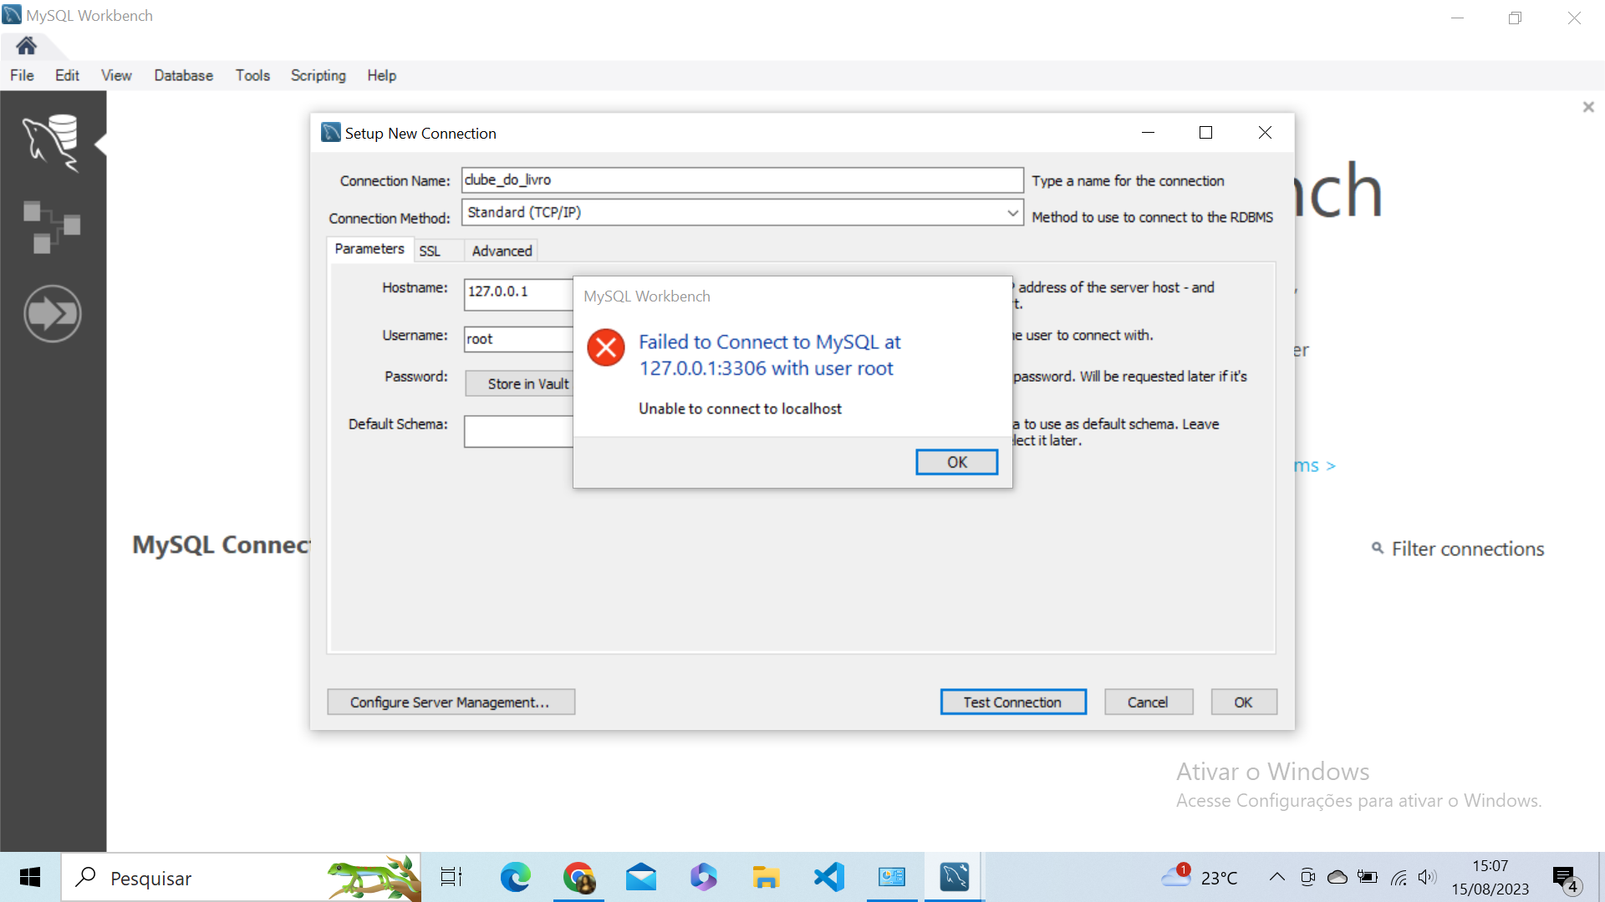Open weather widget showing 23°C
The image size is (1605, 902).
coord(1200,878)
